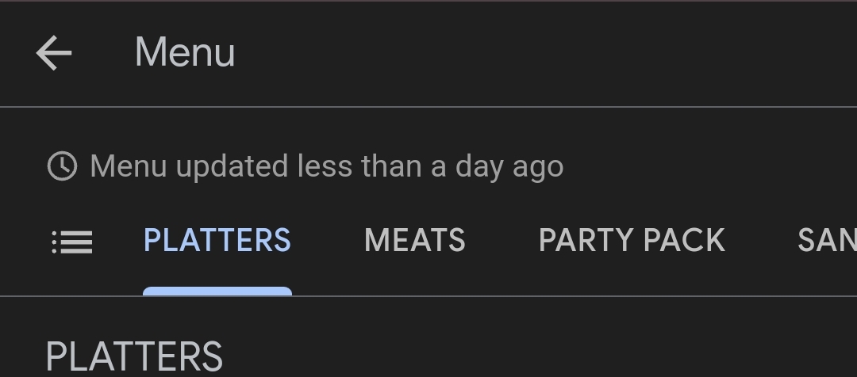Click 'Menu updated less than a day ago' text
The width and height of the screenshot is (857, 377).
pos(327,166)
